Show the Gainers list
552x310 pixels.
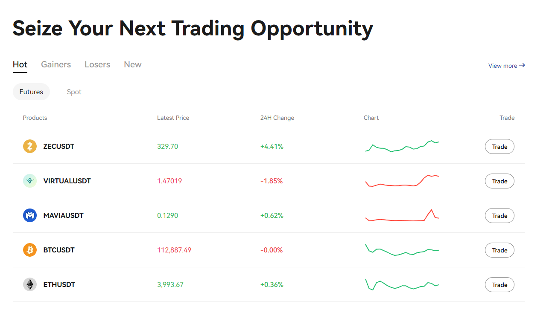coord(56,64)
